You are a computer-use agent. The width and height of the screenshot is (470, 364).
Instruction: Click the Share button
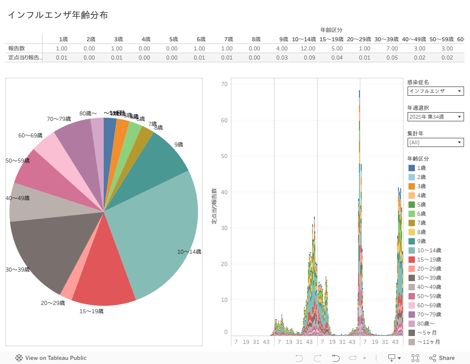click(x=442, y=358)
